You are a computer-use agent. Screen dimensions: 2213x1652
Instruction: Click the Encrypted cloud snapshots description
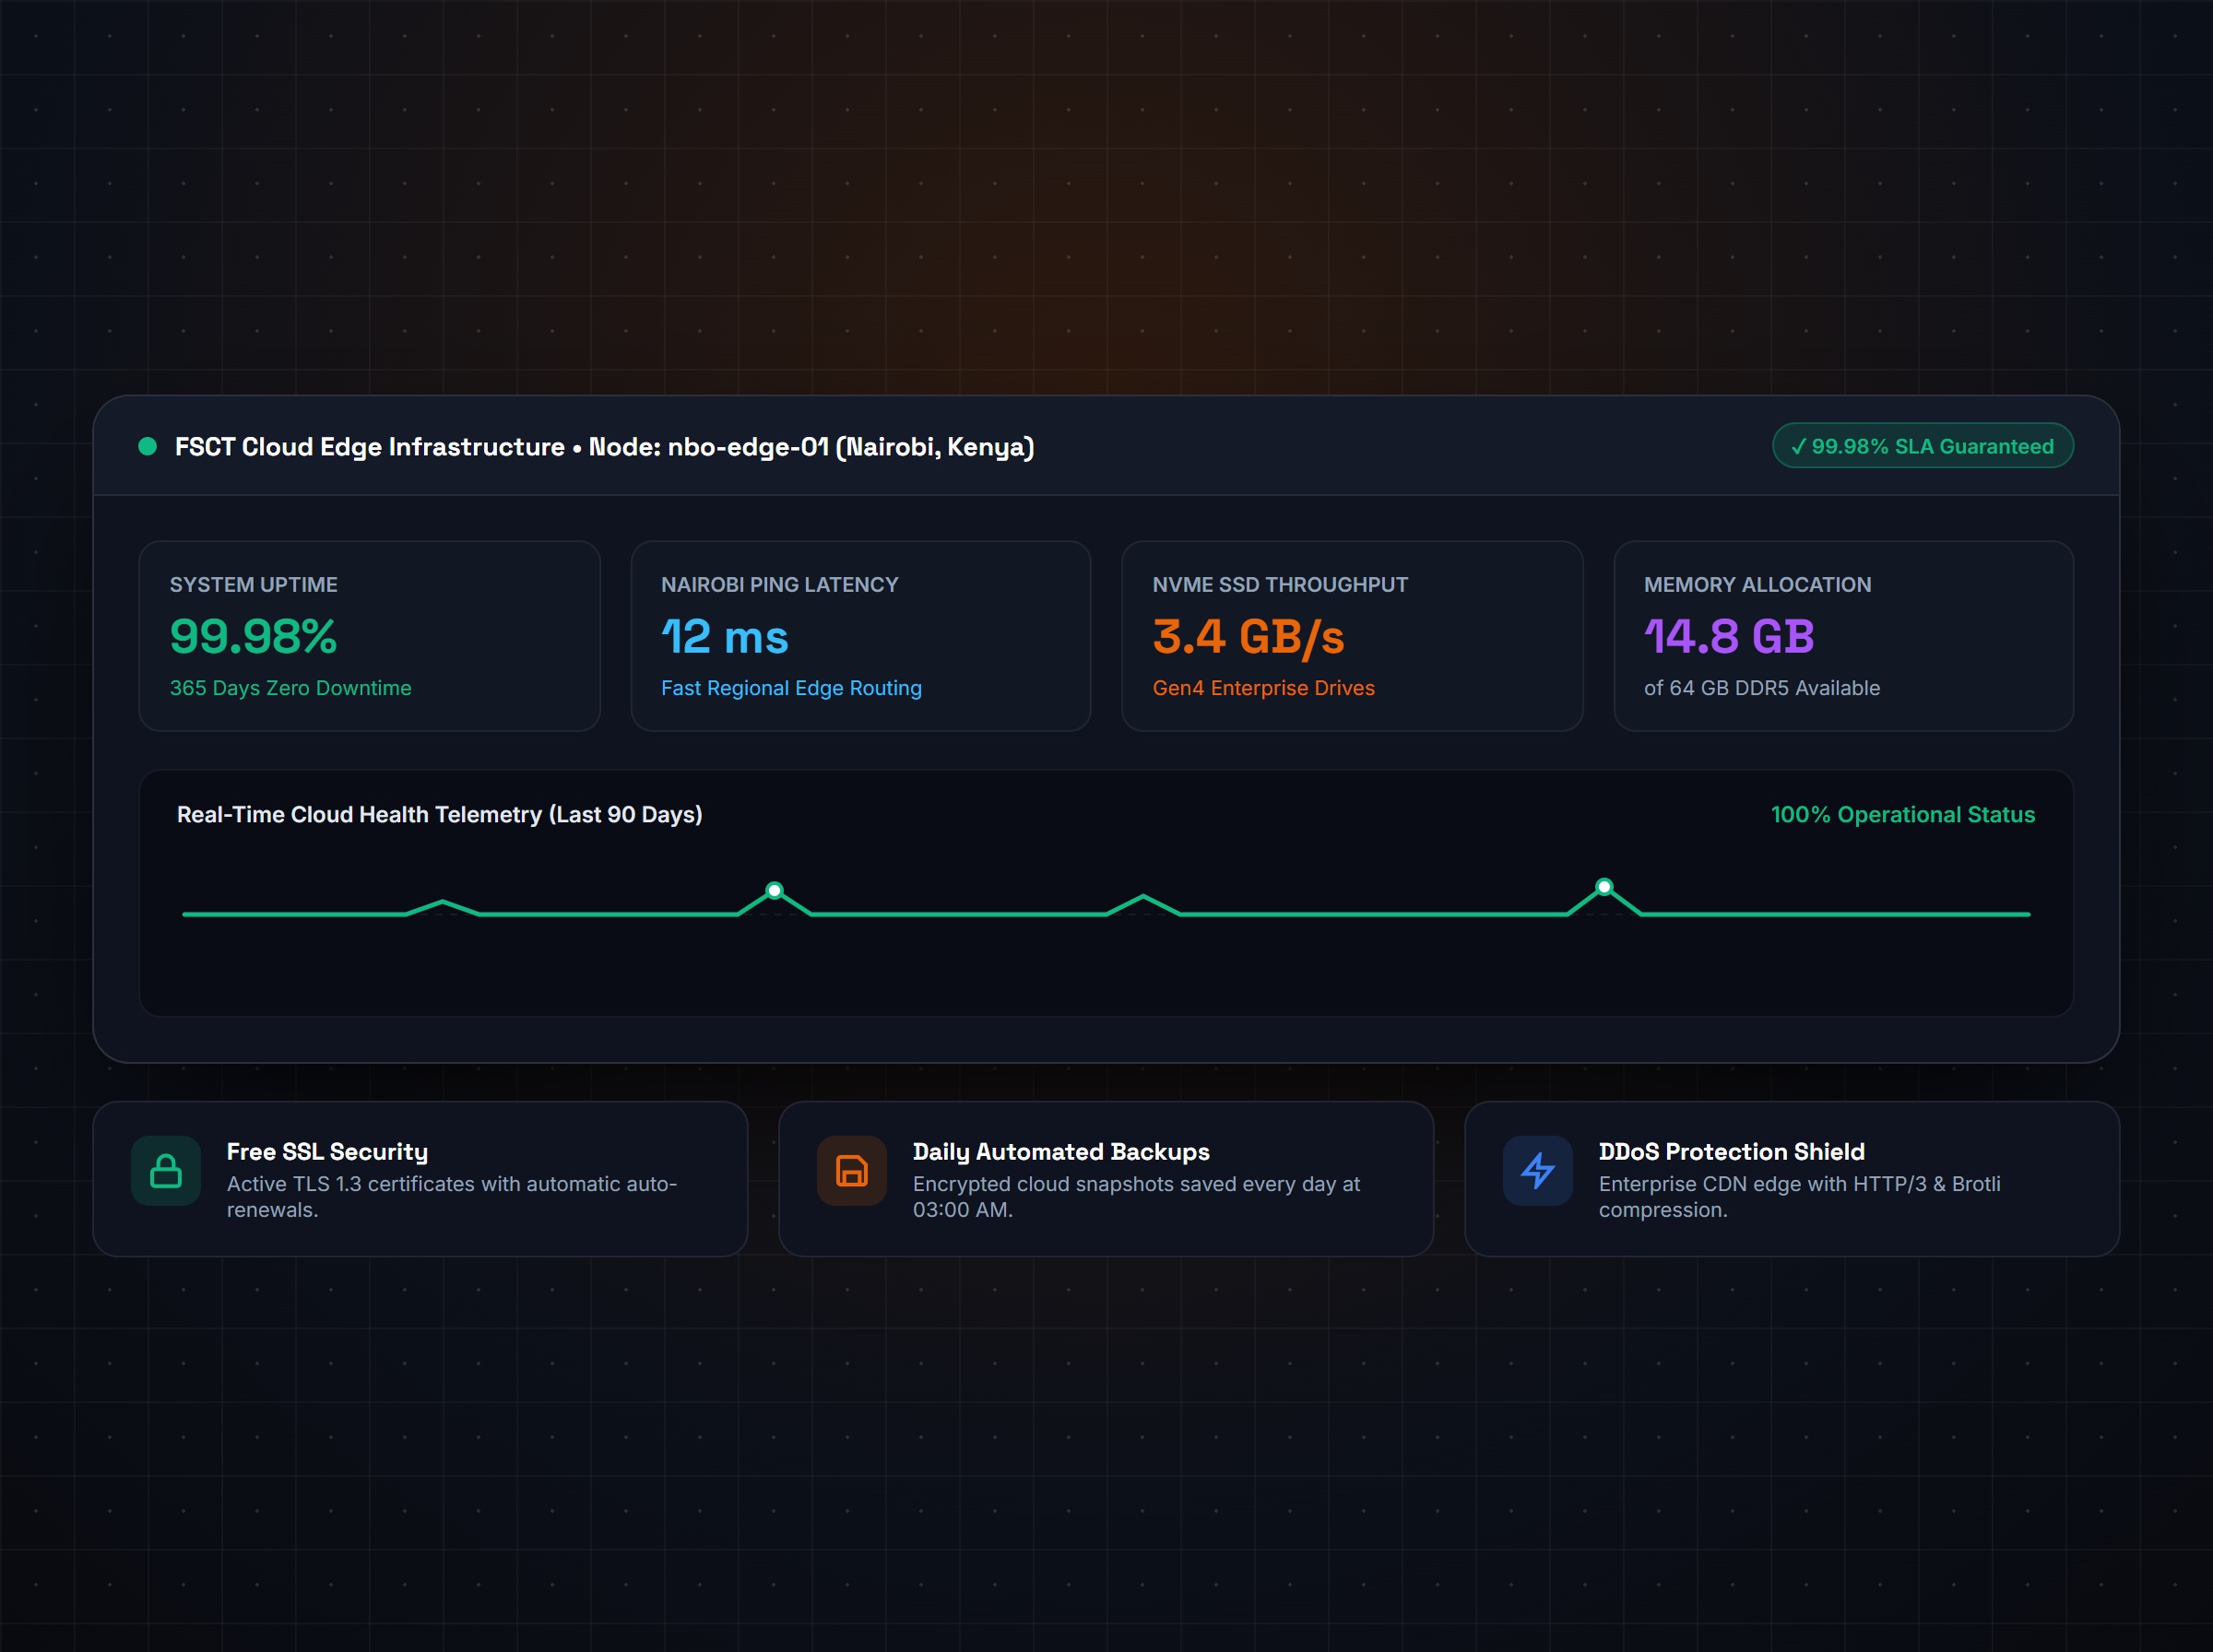click(1137, 1197)
